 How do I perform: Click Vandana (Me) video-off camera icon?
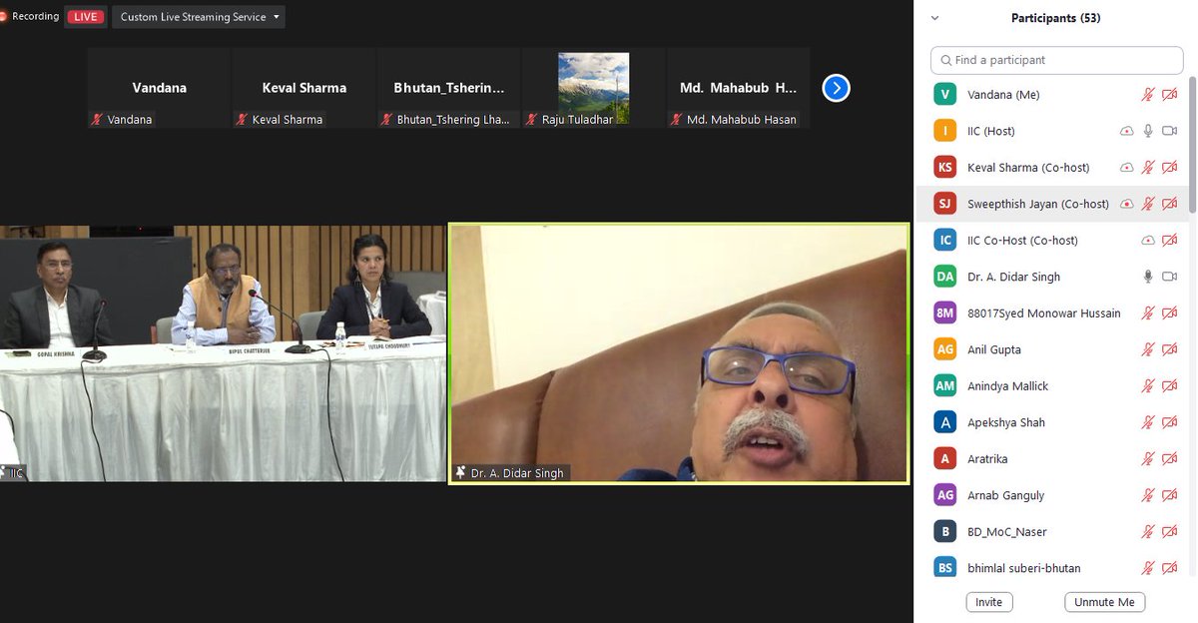[1170, 95]
